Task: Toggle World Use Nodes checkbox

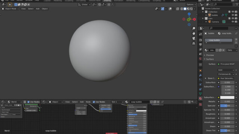Action: click(x=28, y=102)
